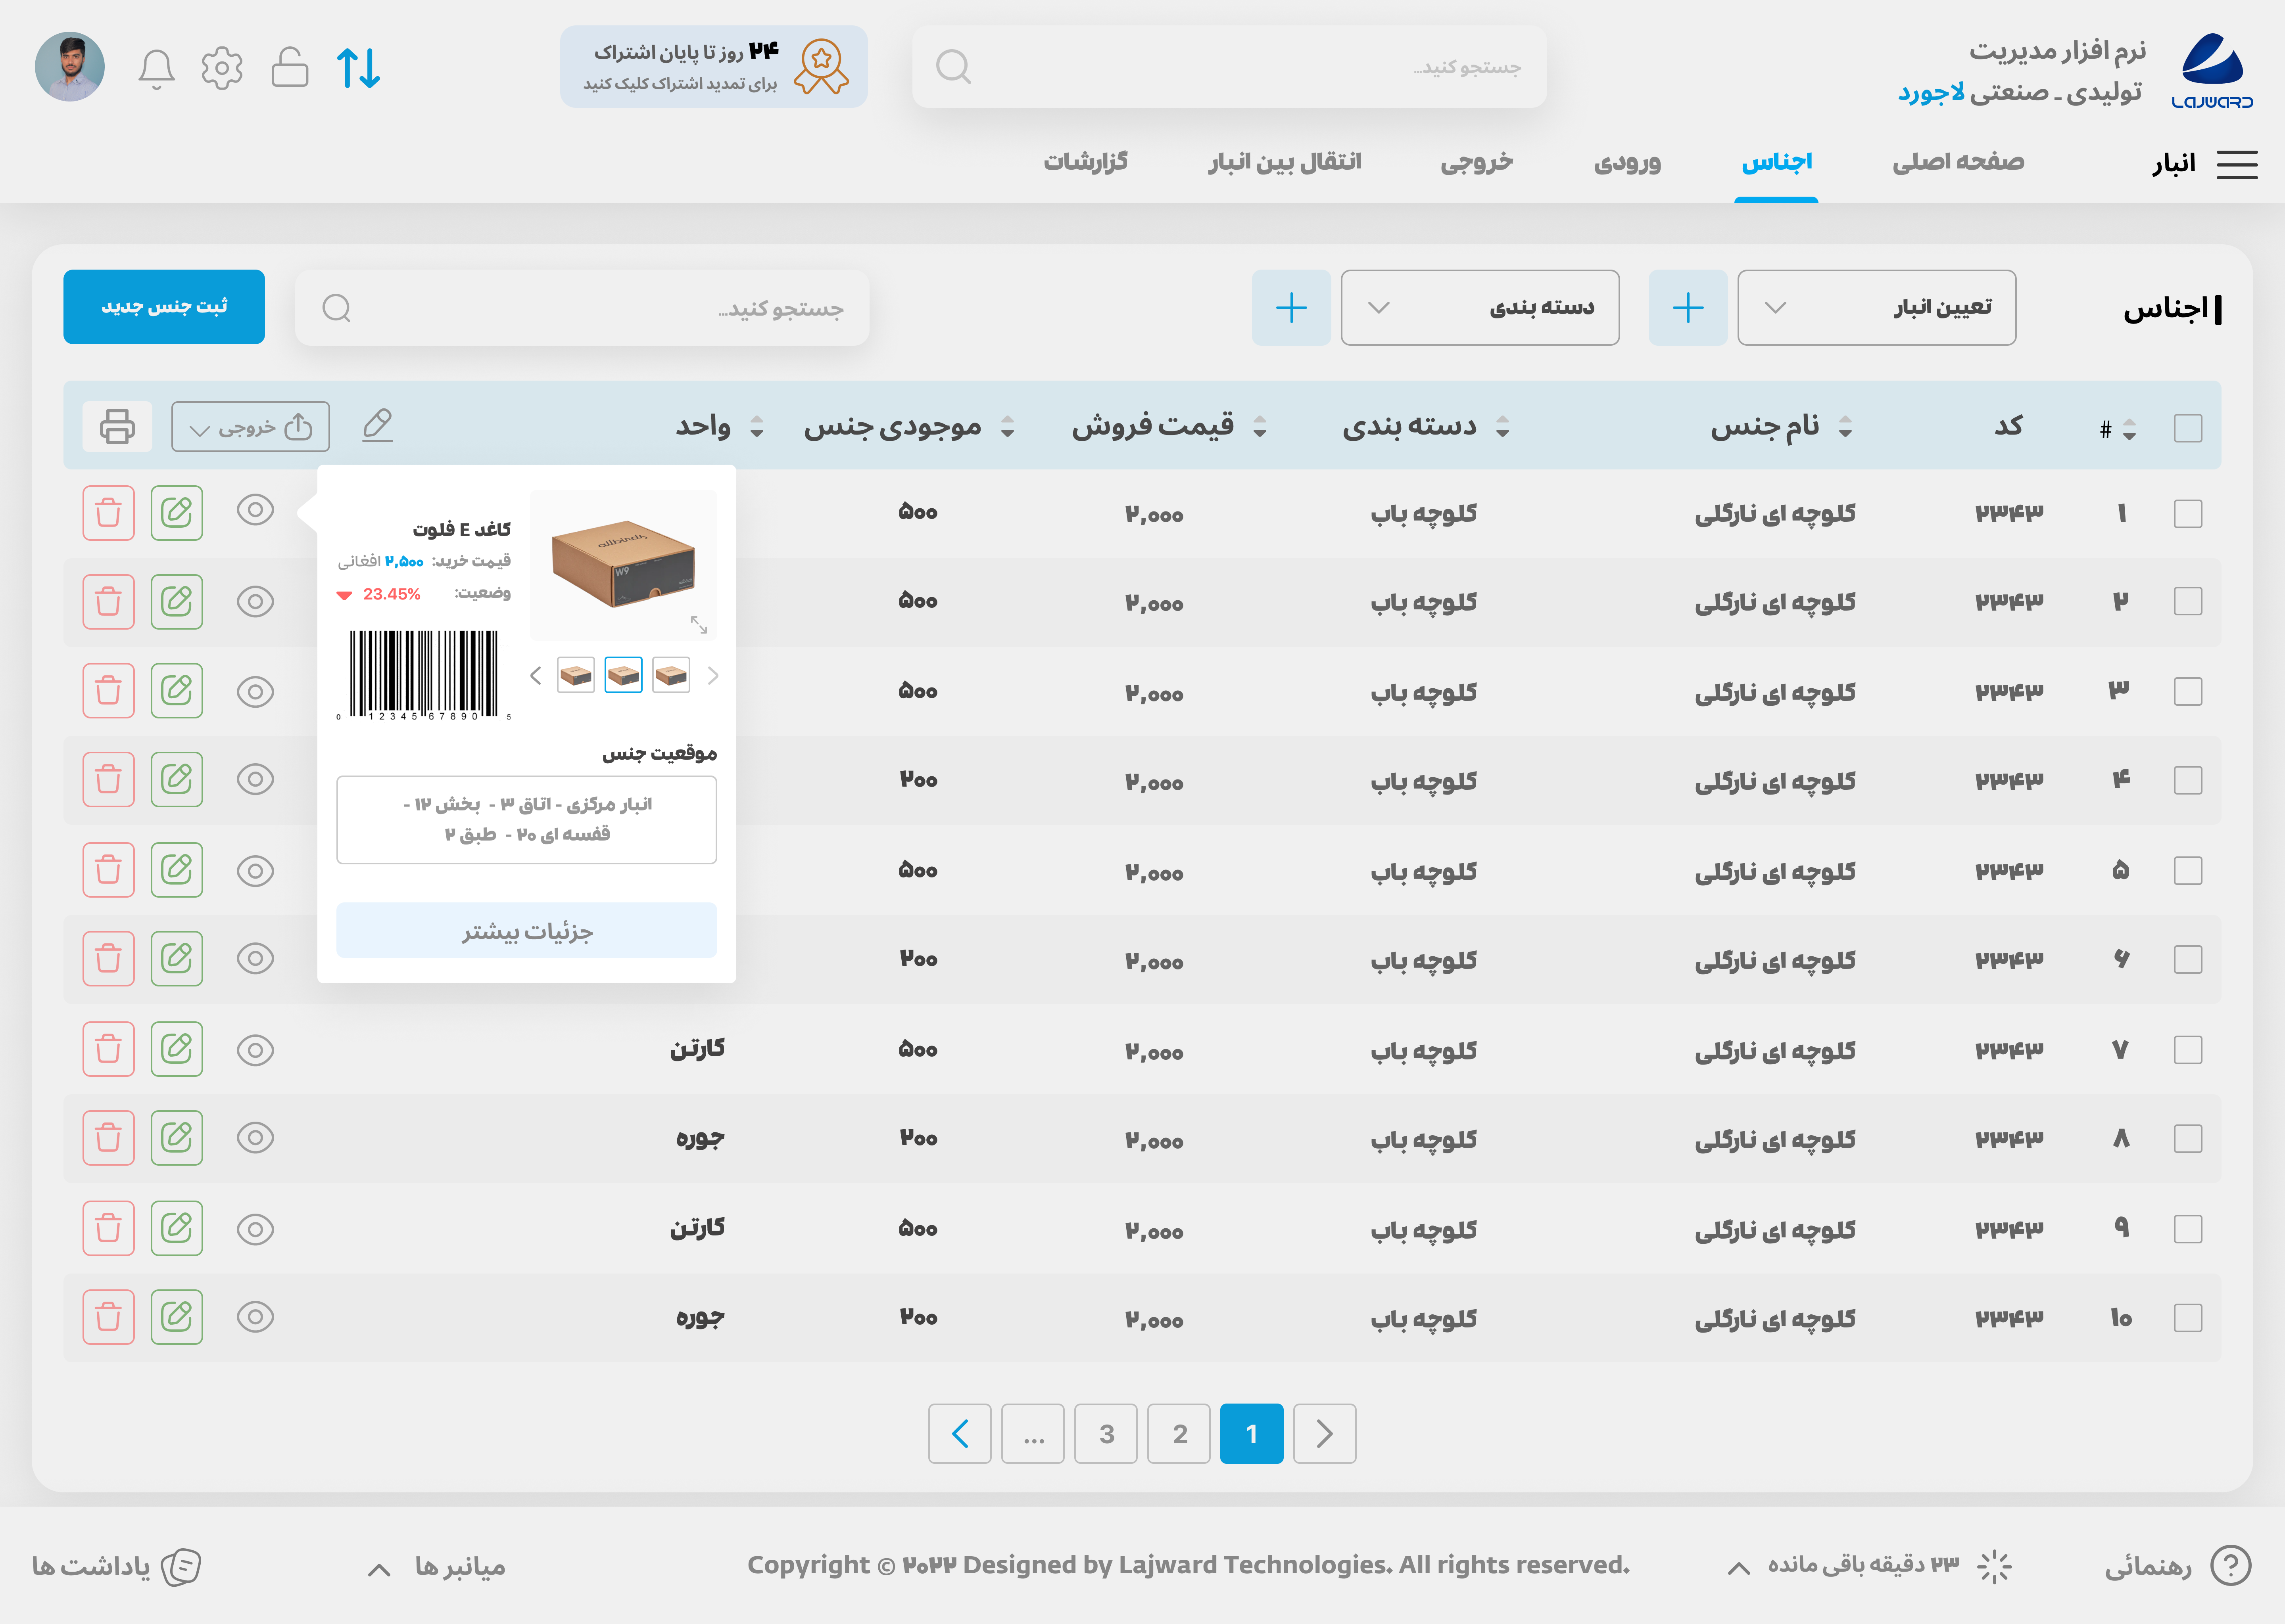Expand the product image with the arrows icon
Viewport: 2285px width, 1624px height.
[699, 625]
